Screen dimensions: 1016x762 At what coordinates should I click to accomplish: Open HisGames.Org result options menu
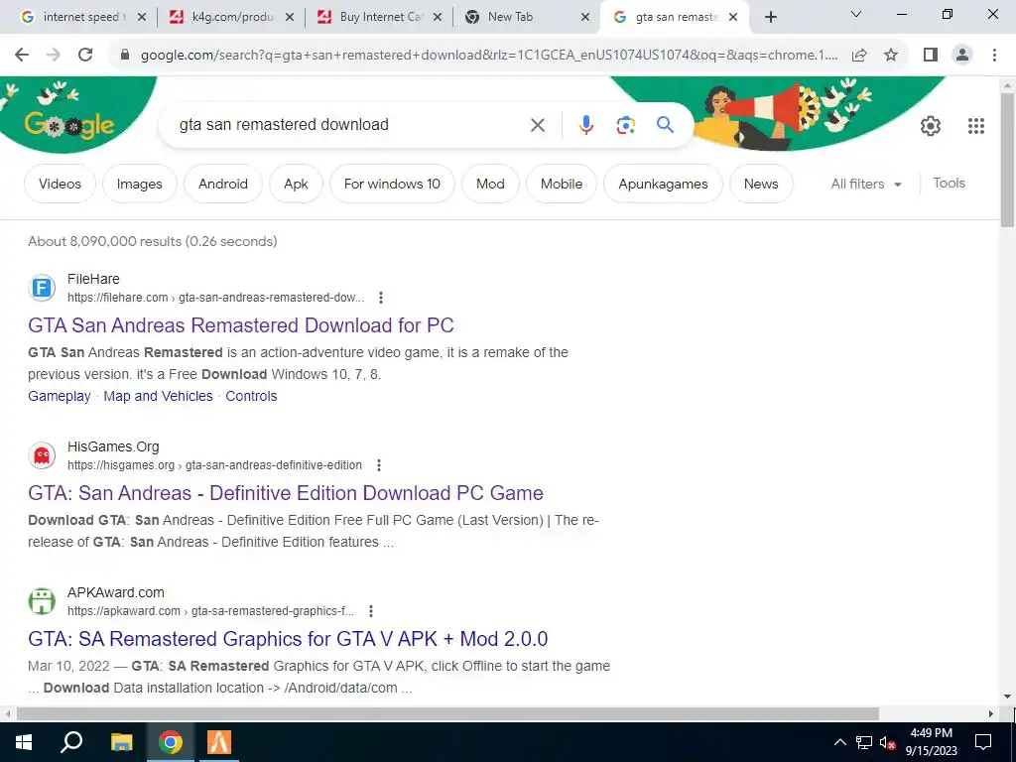click(x=379, y=465)
